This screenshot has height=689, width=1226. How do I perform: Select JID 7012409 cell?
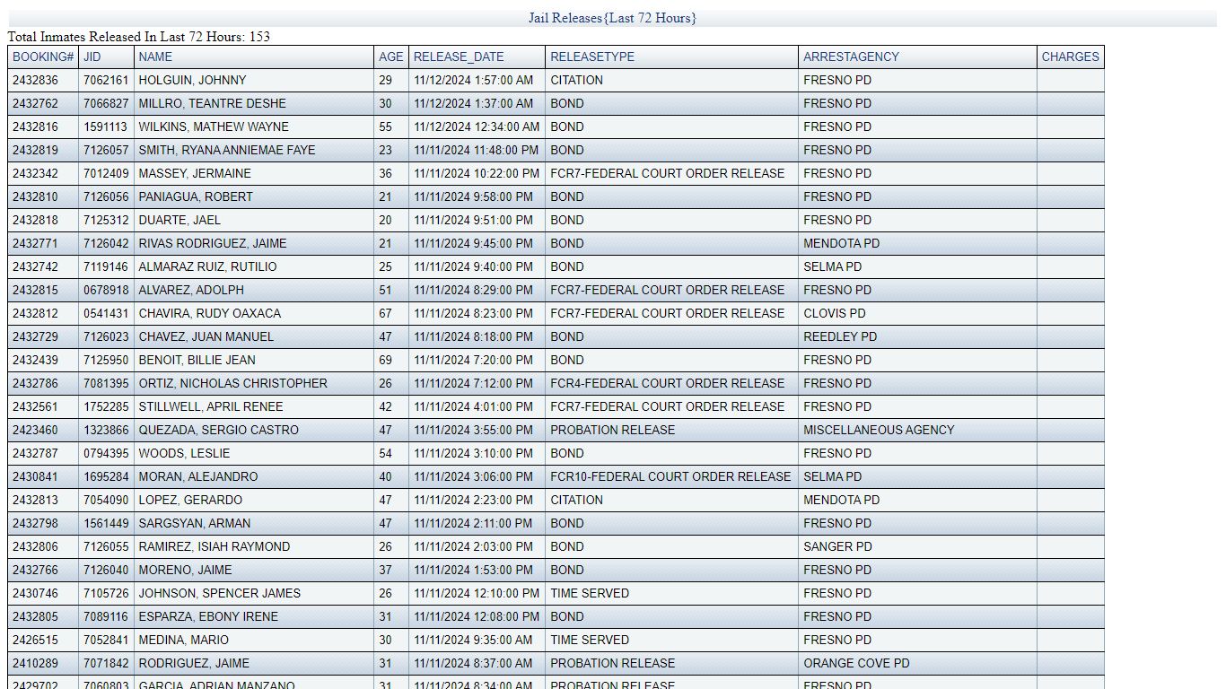point(106,173)
